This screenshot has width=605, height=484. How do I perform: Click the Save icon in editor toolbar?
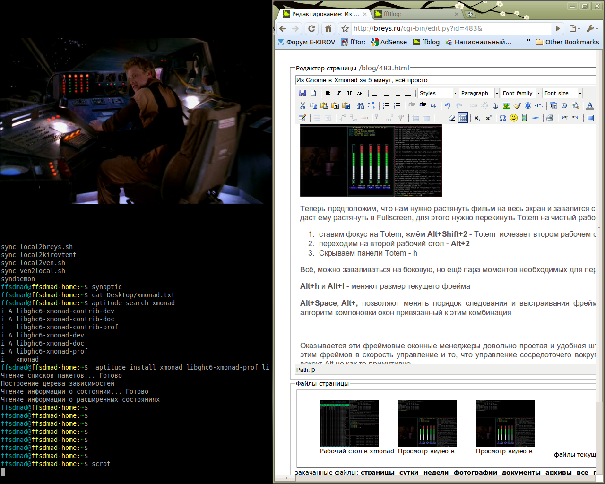click(302, 93)
